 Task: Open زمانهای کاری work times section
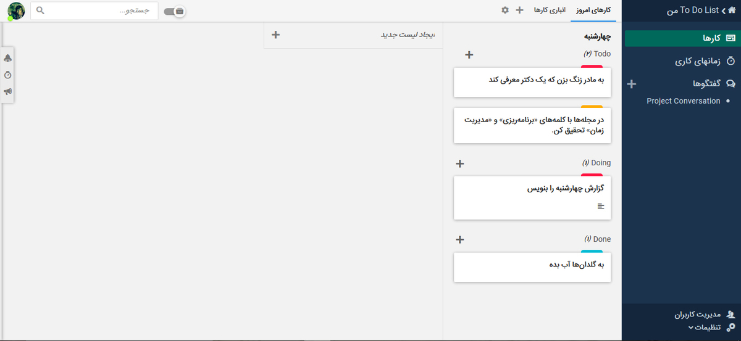(x=705, y=61)
